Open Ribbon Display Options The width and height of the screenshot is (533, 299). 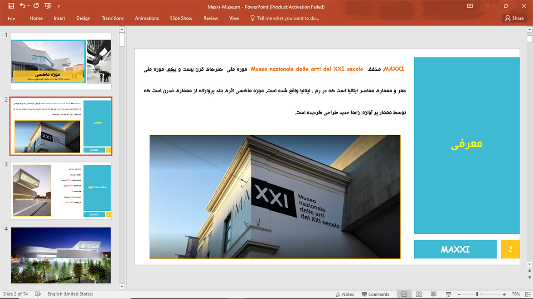click(470, 6)
